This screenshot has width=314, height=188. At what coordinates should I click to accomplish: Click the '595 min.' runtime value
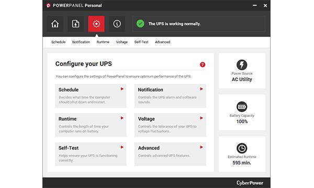[x=242, y=163]
